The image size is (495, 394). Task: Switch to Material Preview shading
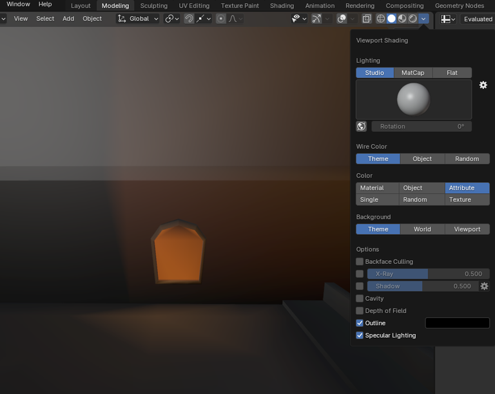(402, 19)
